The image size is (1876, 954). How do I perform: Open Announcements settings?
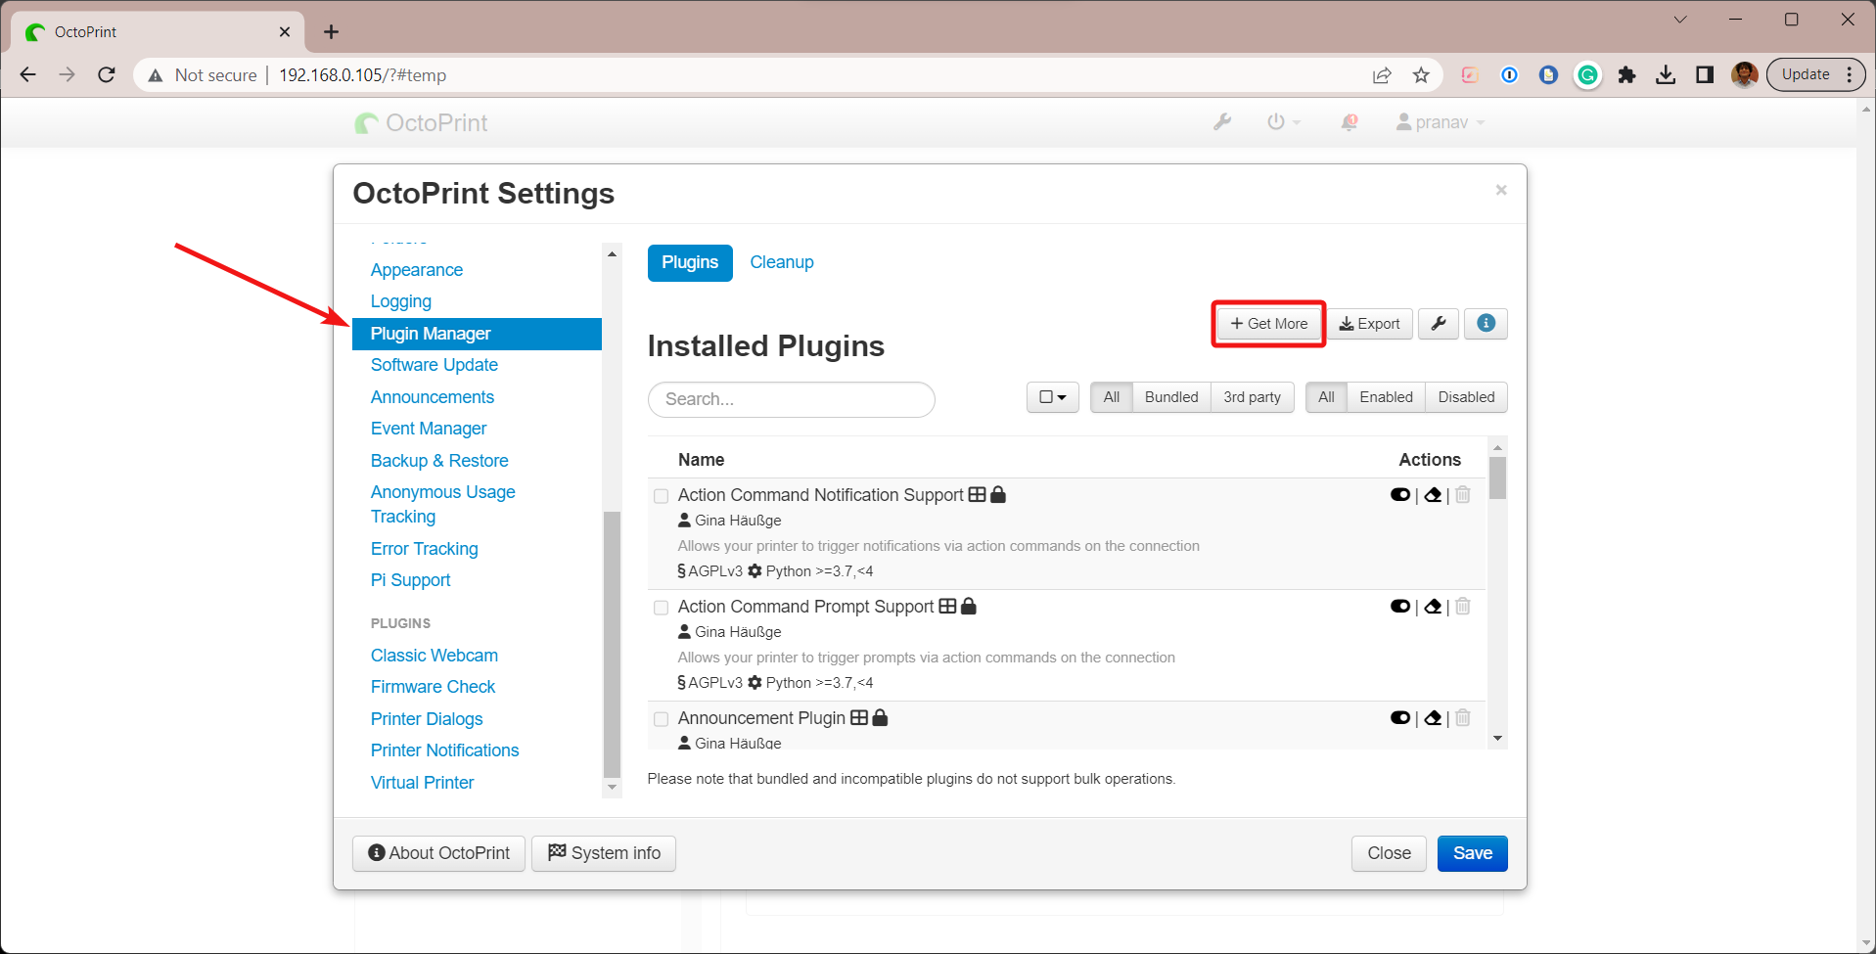tap(433, 397)
